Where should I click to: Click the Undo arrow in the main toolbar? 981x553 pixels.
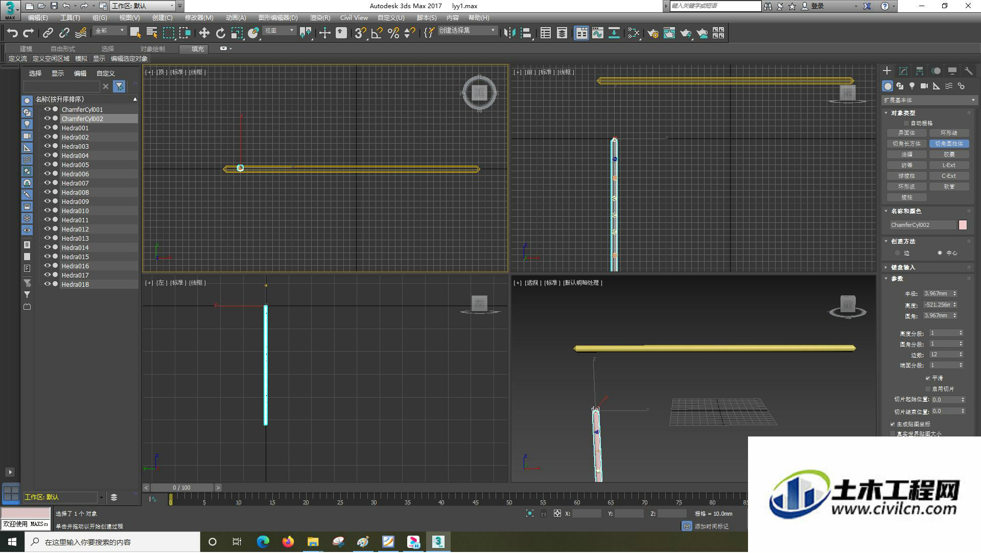pos(12,33)
